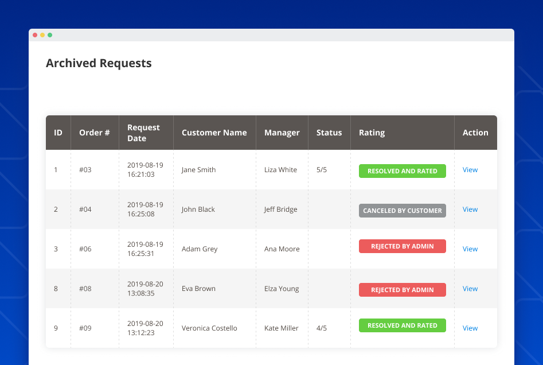
Task: Click the RESOLVED AND RATED badge on row 1
Action: pos(402,170)
